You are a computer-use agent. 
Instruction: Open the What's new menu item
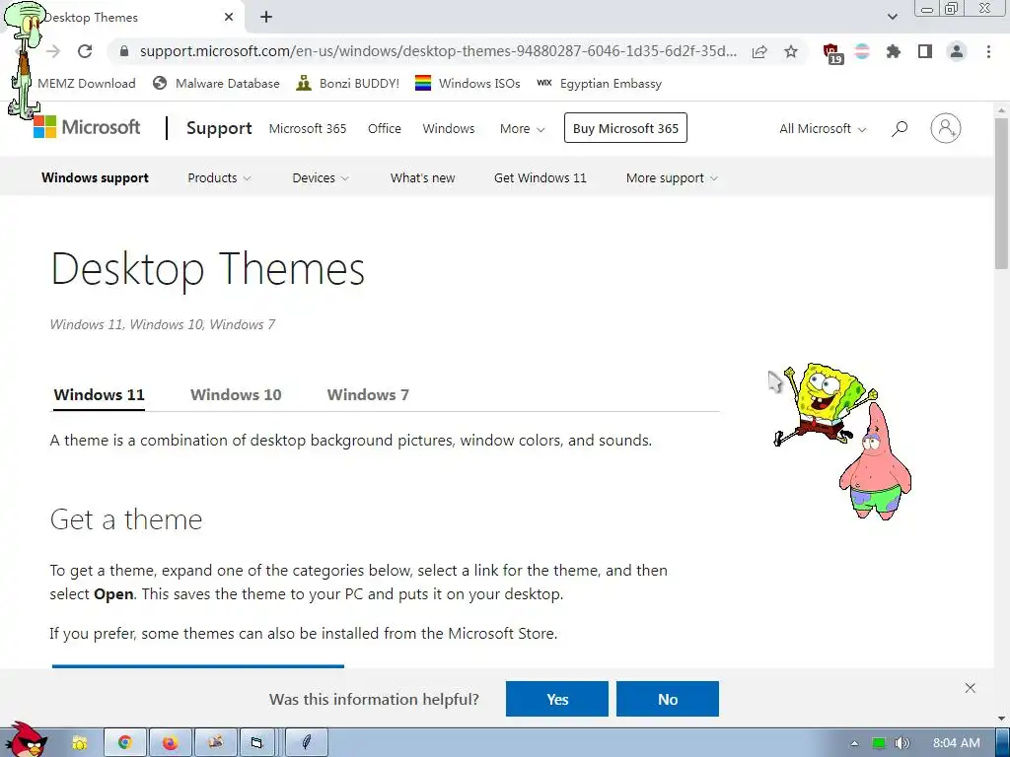coord(422,177)
